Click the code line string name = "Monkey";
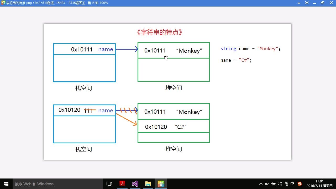This screenshot has width=336, height=189. click(250, 49)
